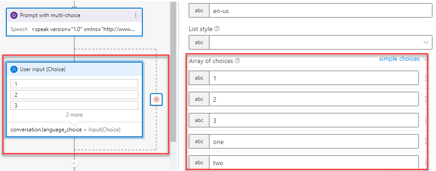Click option 2 in User input node
Screen dimensions: 436x171
pos(74,94)
